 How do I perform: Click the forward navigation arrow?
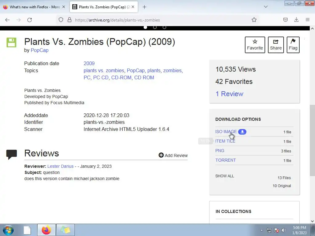[x=18, y=20]
